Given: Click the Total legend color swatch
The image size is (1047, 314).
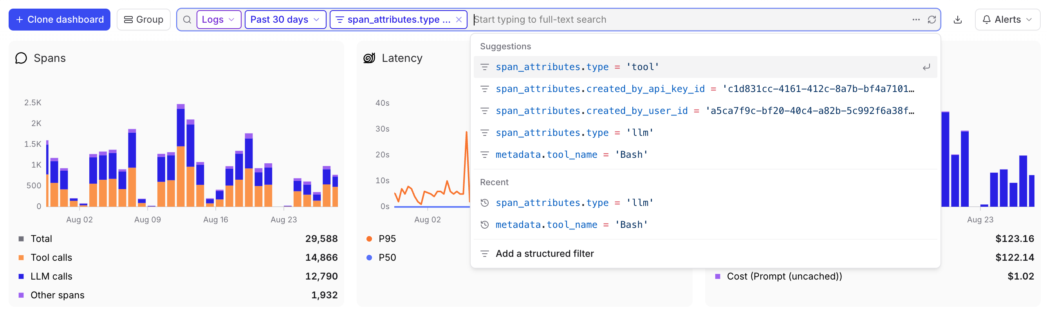Looking at the screenshot, I should click(x=21, y=239).
